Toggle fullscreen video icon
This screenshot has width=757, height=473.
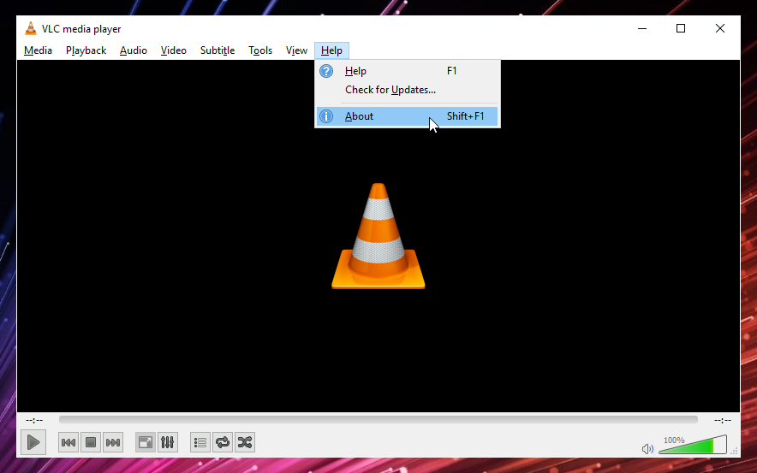146,442
